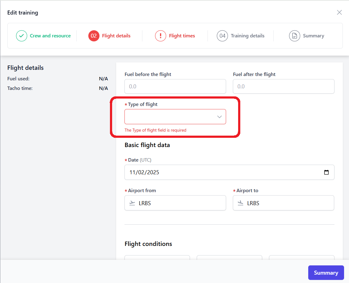Expand the Type of flight chevron
Viewport: 349px width, 283px height.
tap(220, 117)
